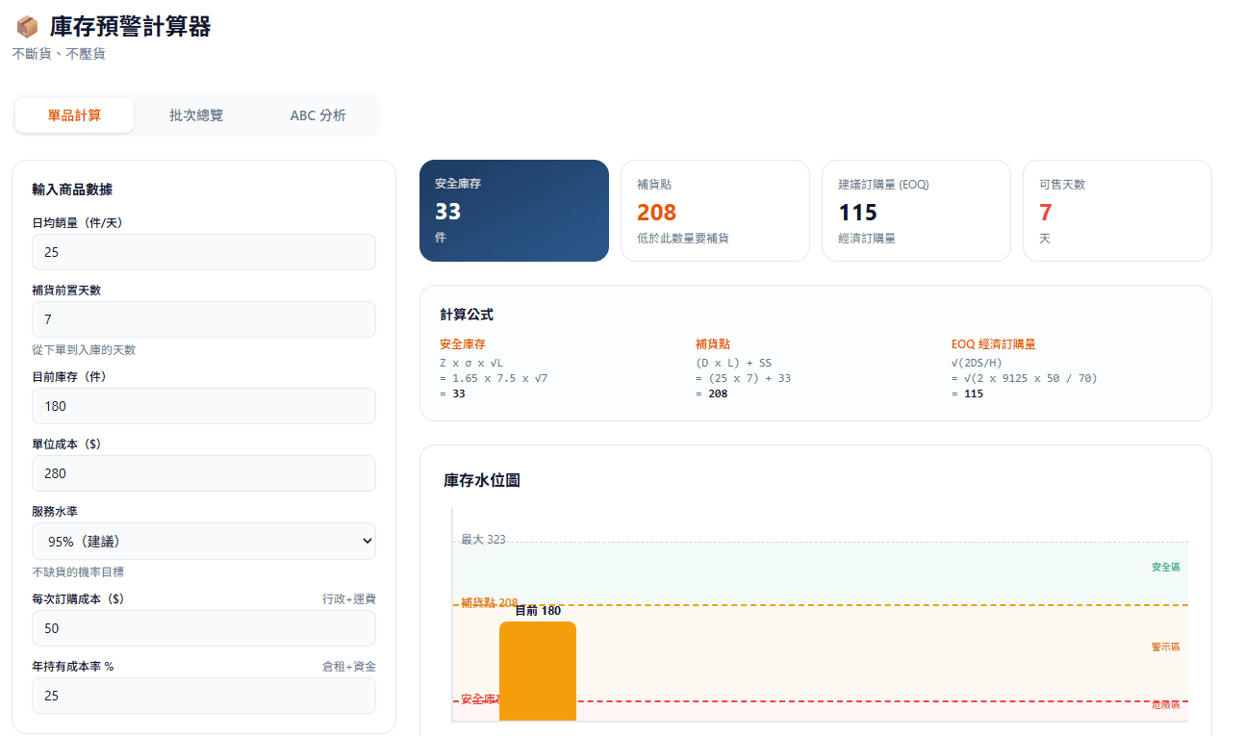Click the 可售天數 7 card
The width and height of the screenshot is (1245, 736).
[x=1117, y=211]
